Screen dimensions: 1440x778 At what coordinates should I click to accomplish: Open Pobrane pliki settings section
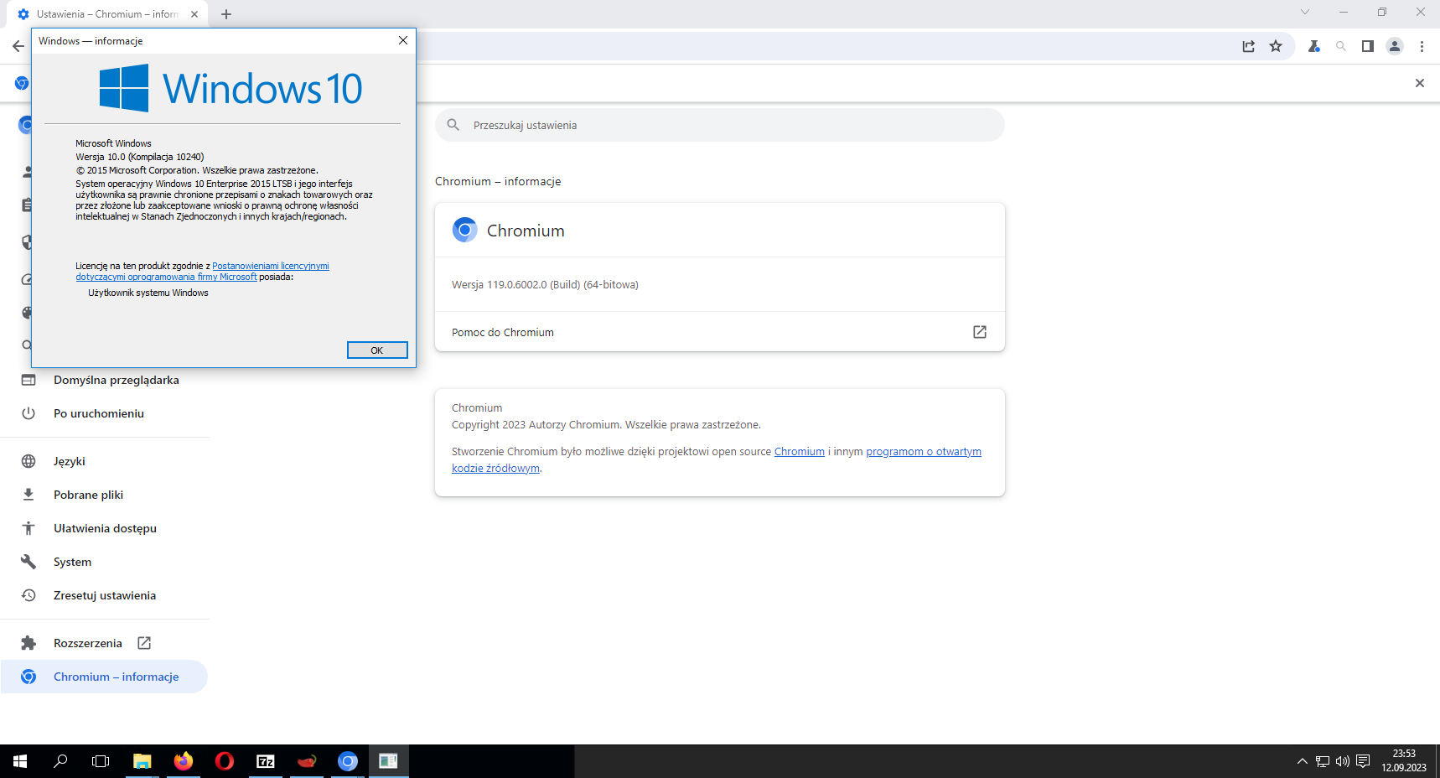point(88,495)
